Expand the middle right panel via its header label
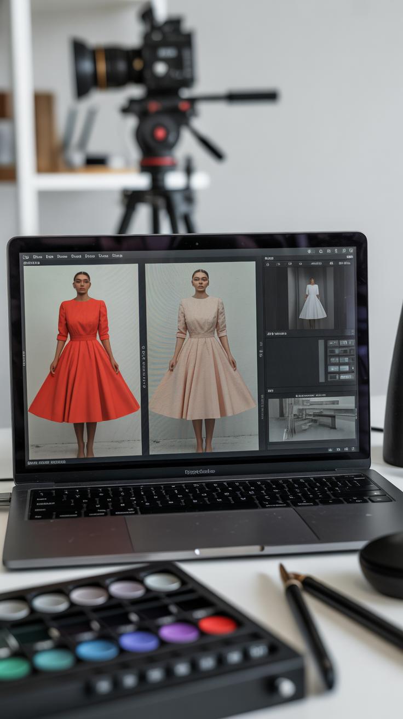This screenshot has width=403, height=719. click(x=277, y=333)
